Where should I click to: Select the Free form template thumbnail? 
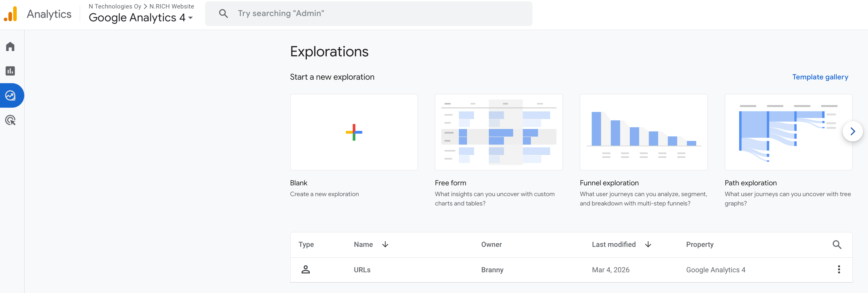point(499,132)
